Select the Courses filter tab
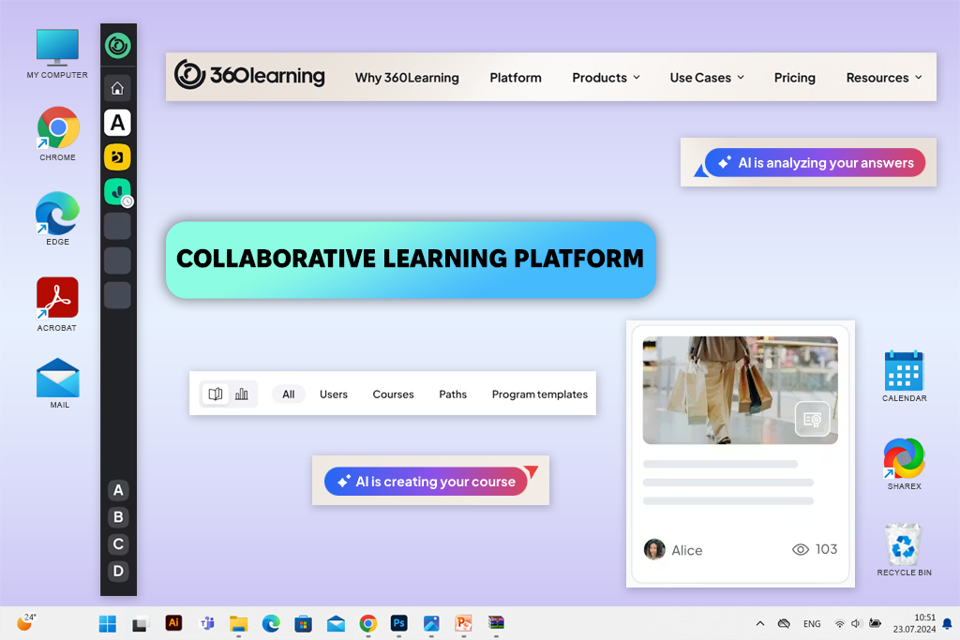 [x=393, y=394]
